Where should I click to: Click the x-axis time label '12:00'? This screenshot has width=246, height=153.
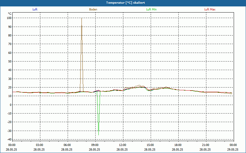coord(122,145)
